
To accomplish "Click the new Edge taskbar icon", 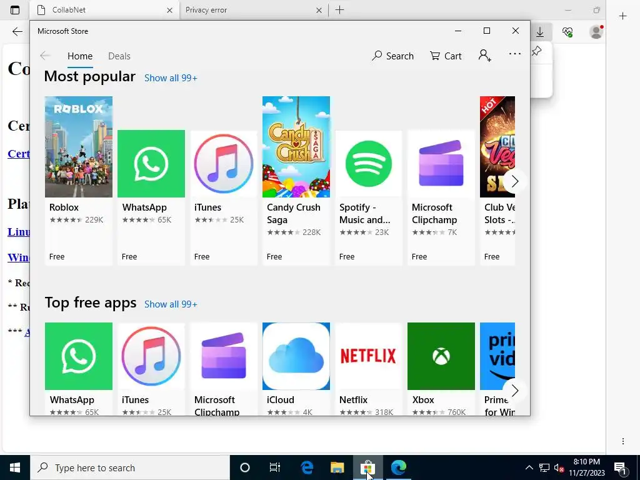I will click(x=399, y=467).
